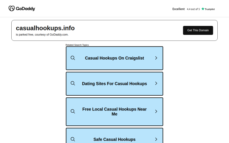Click chevron arrow on Casual Hookups On Craigslist
This screenshot has height=143, width=229.
coord(156,58)
